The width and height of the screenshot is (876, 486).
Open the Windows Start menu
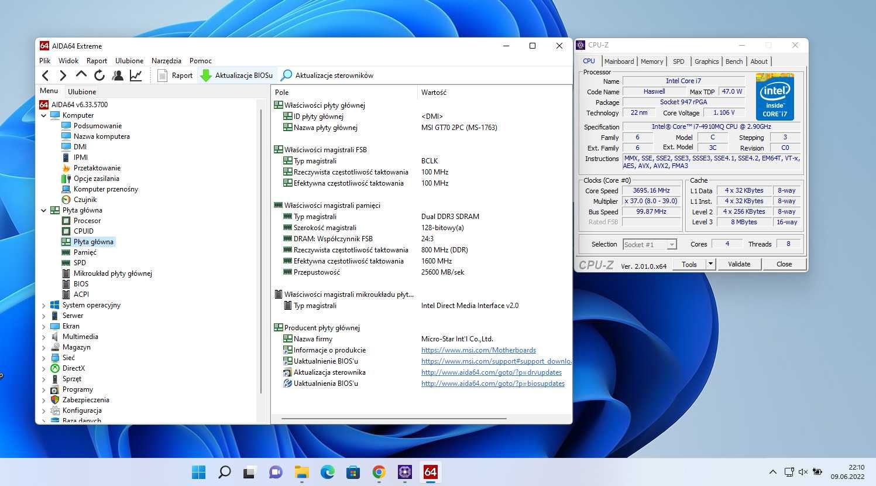(x=199, y=472)
